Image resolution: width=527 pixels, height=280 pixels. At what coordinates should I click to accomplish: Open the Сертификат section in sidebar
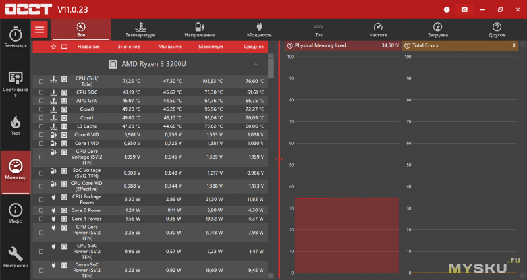[x=15, y=84]
